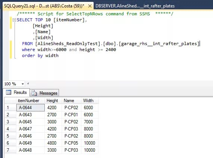The width and height of the screenshot is (213, 158).
Task: Select the Results tab
Action: (x=16, y=92)
